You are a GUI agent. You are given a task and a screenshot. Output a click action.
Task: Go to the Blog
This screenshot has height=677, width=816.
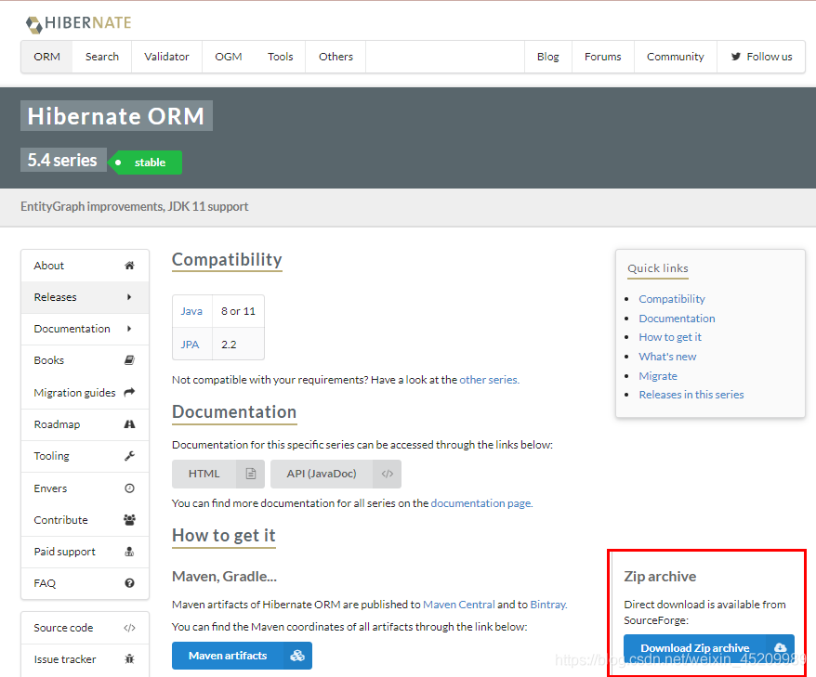click(x=548, y=57)
